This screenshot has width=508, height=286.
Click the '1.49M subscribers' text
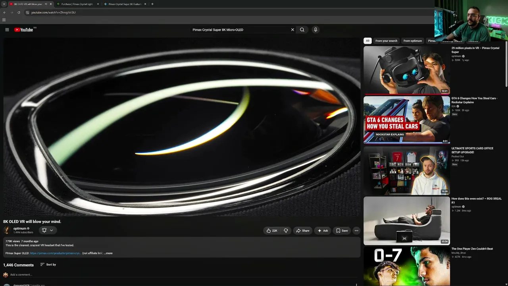point(23,232)
